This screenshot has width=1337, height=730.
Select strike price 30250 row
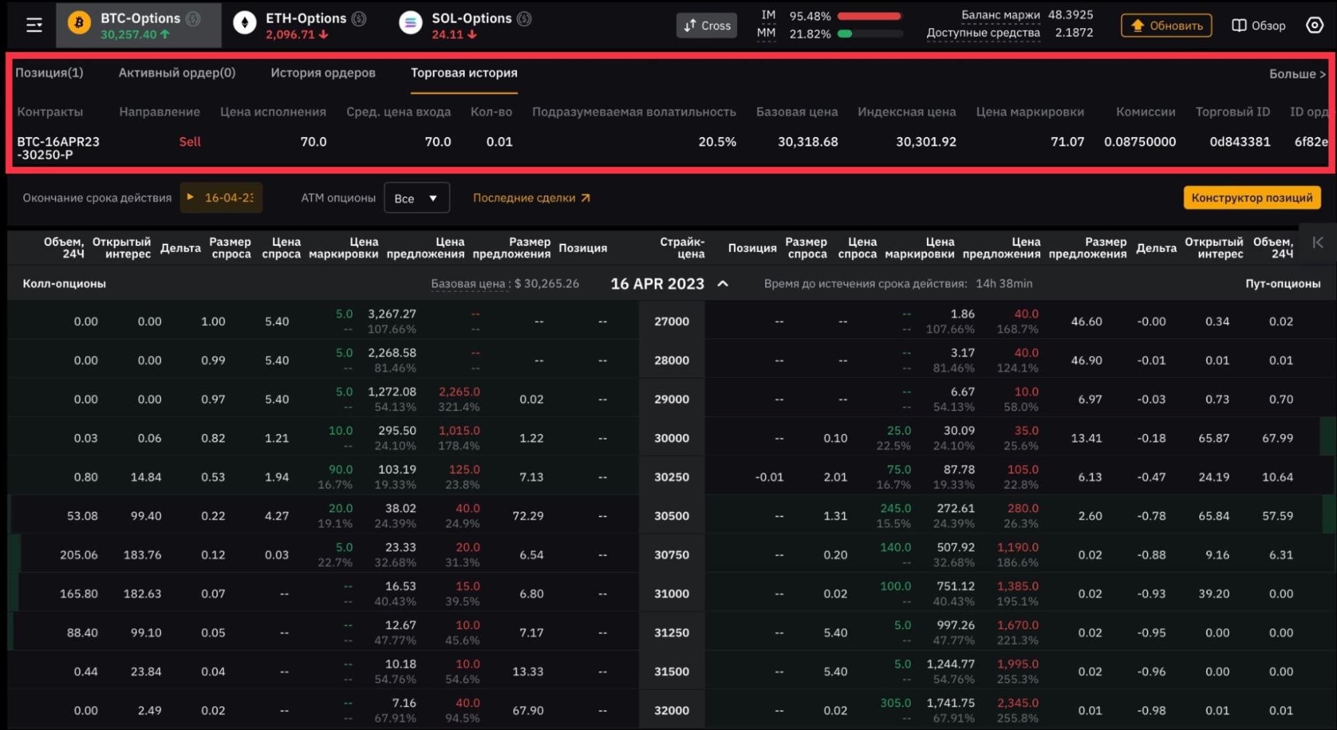[x=672, y=477]
